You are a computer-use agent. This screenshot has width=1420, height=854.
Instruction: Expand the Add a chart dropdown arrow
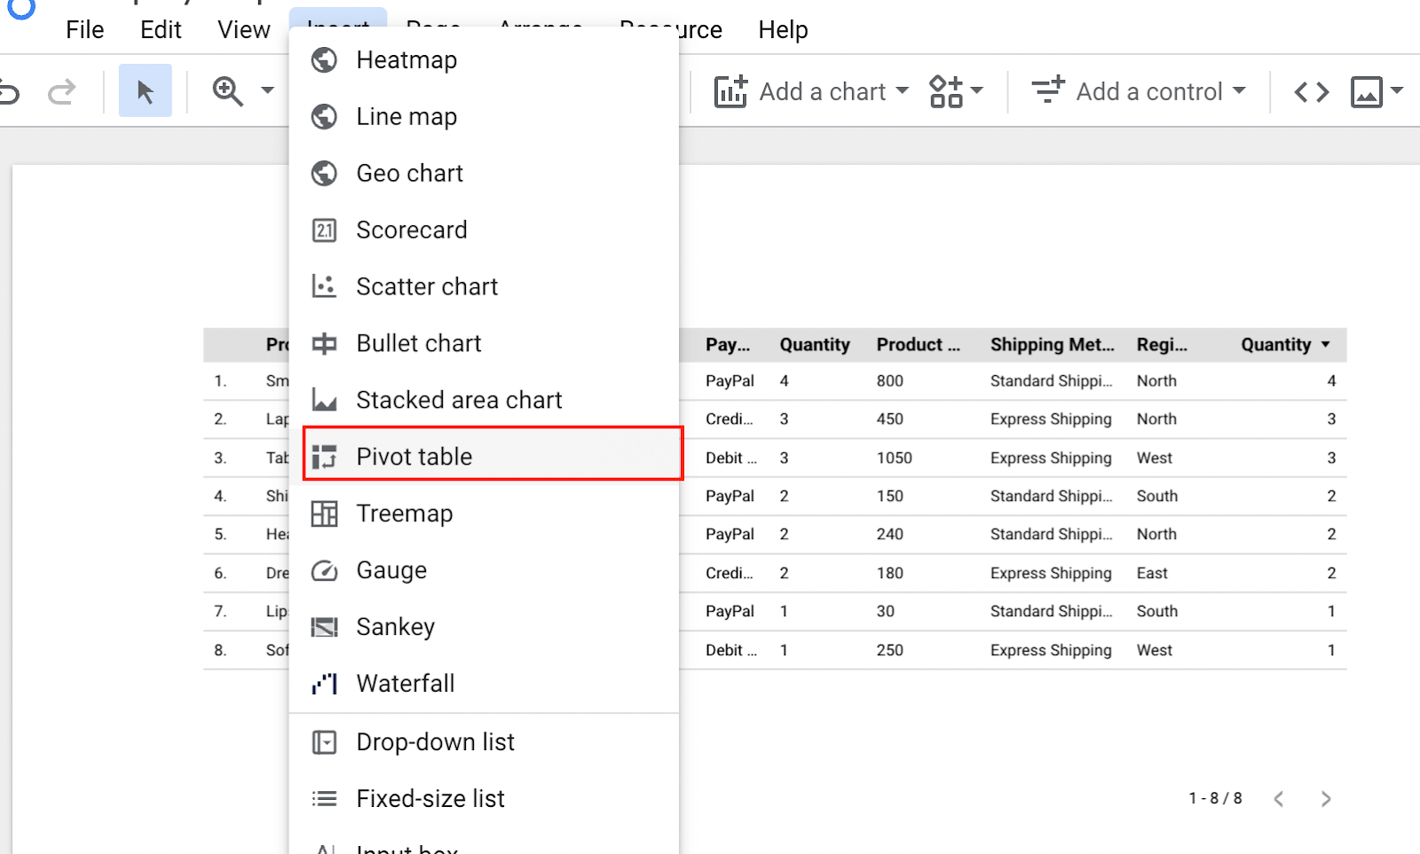(903, 91)
